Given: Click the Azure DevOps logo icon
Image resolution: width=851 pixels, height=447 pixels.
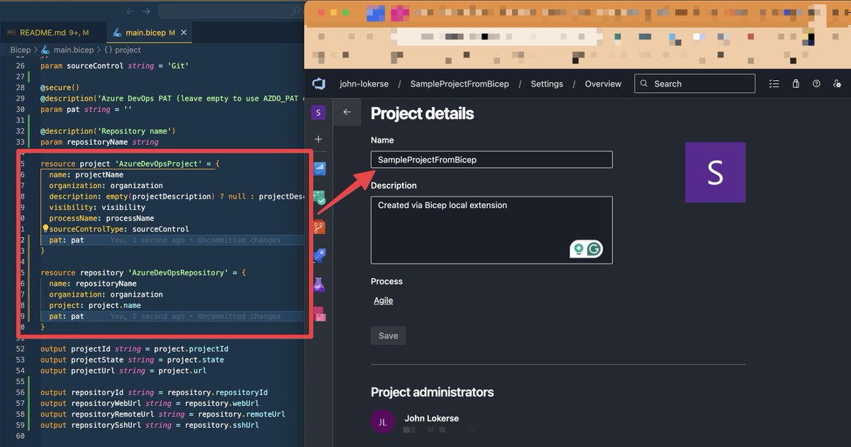Looking at the screenshot, I should [318, 84].
